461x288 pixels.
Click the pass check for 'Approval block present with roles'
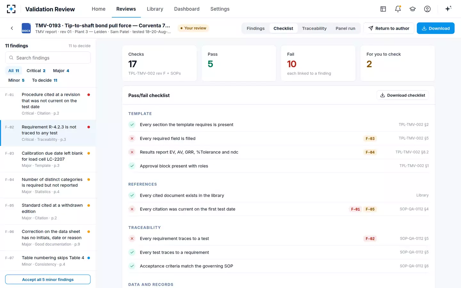(132, 166)
